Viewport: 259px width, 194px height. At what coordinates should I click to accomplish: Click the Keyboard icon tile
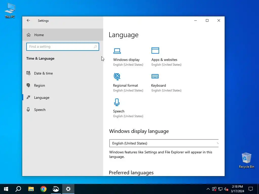point(155,76)
